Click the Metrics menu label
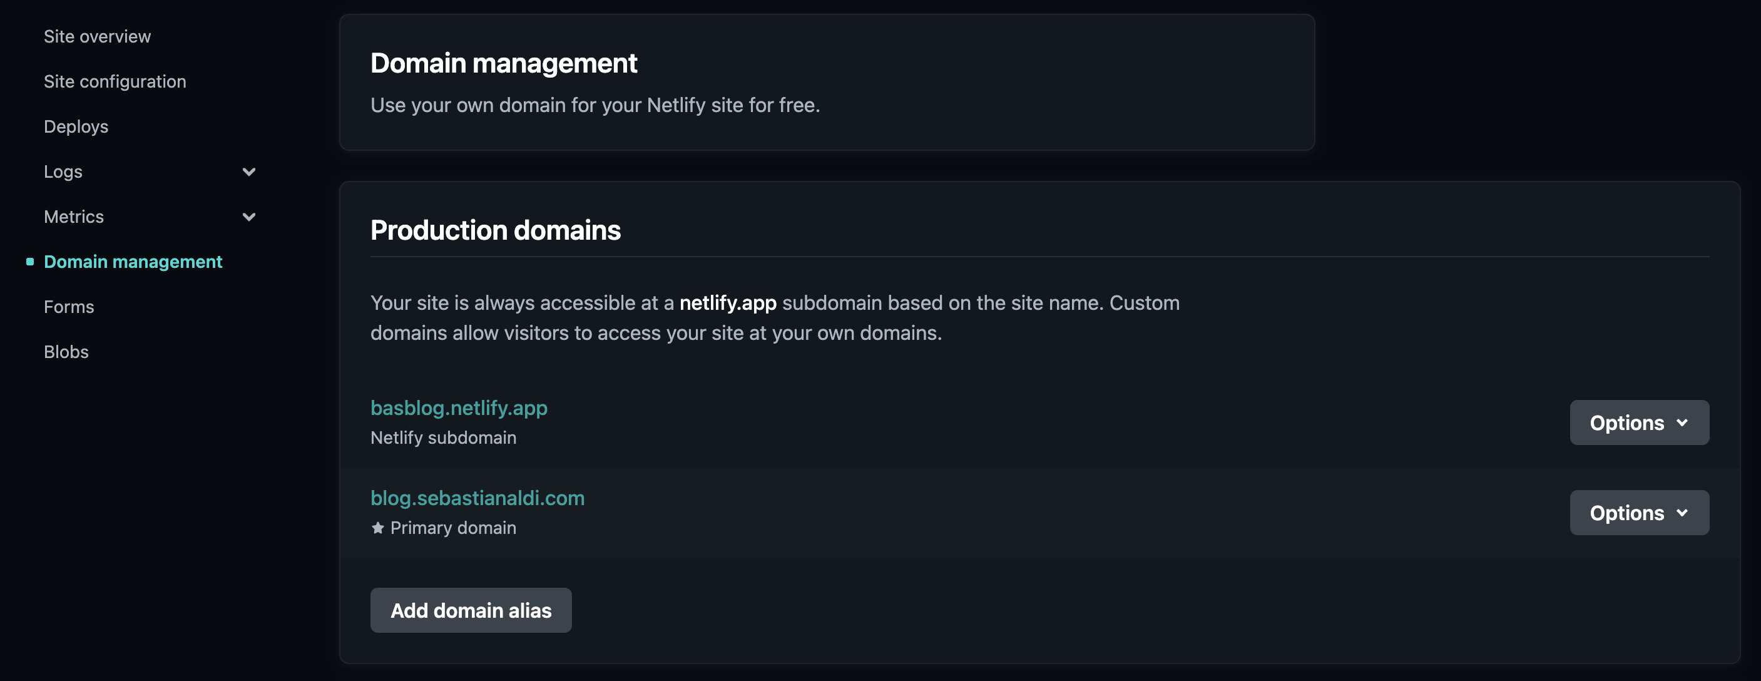The width and height of the screenshot is (1761, 681). [x=74, y=216]
